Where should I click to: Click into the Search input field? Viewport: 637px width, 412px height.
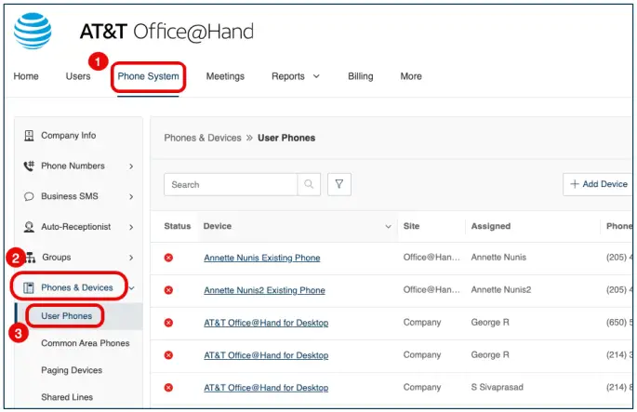[231, 184]
